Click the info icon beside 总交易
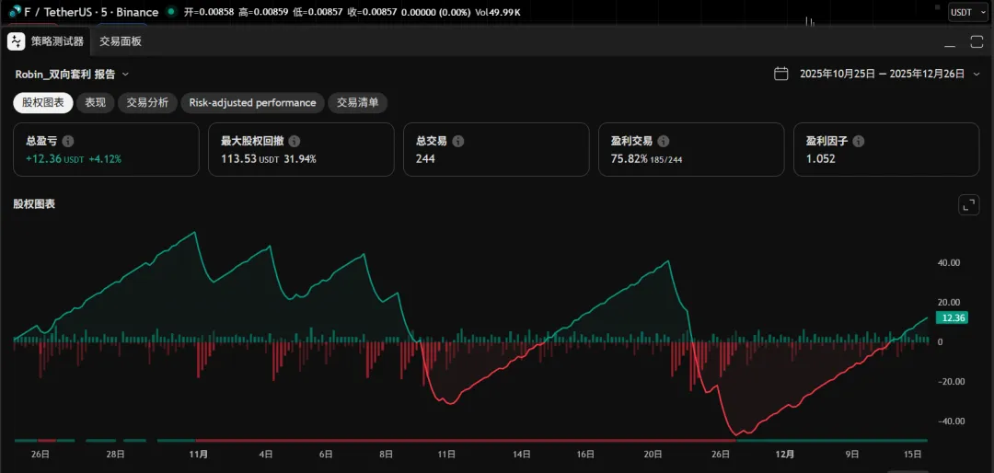This screenshot has height=473, width=994. pyautogui.click(x=458, y=142)
